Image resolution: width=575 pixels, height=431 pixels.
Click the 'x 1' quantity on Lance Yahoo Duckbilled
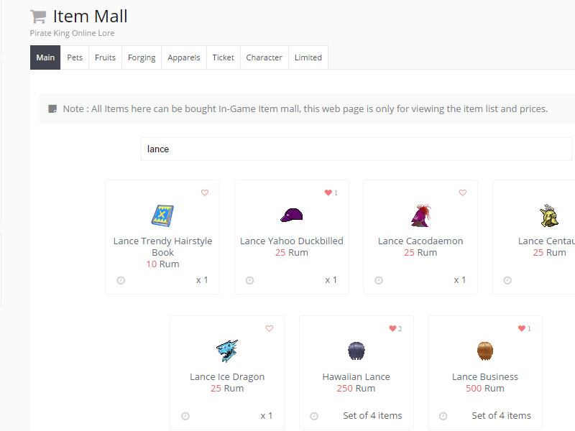pos(331,280)
